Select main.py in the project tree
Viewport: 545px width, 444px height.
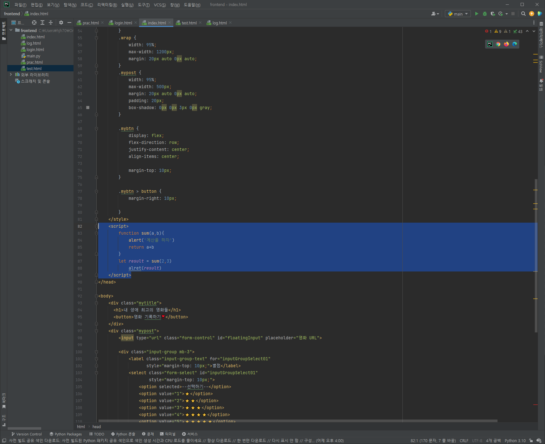tap(33, 56)
